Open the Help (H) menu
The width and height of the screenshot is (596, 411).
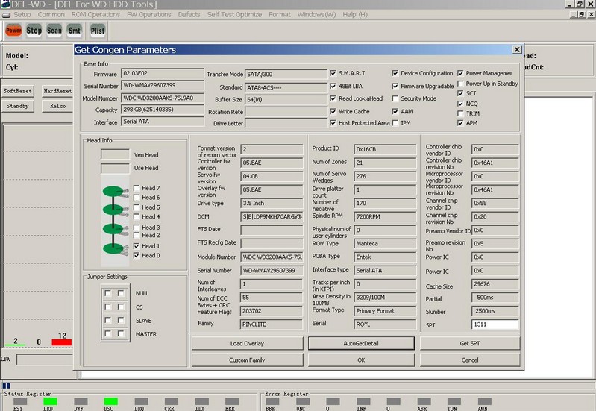click(355, 14)
